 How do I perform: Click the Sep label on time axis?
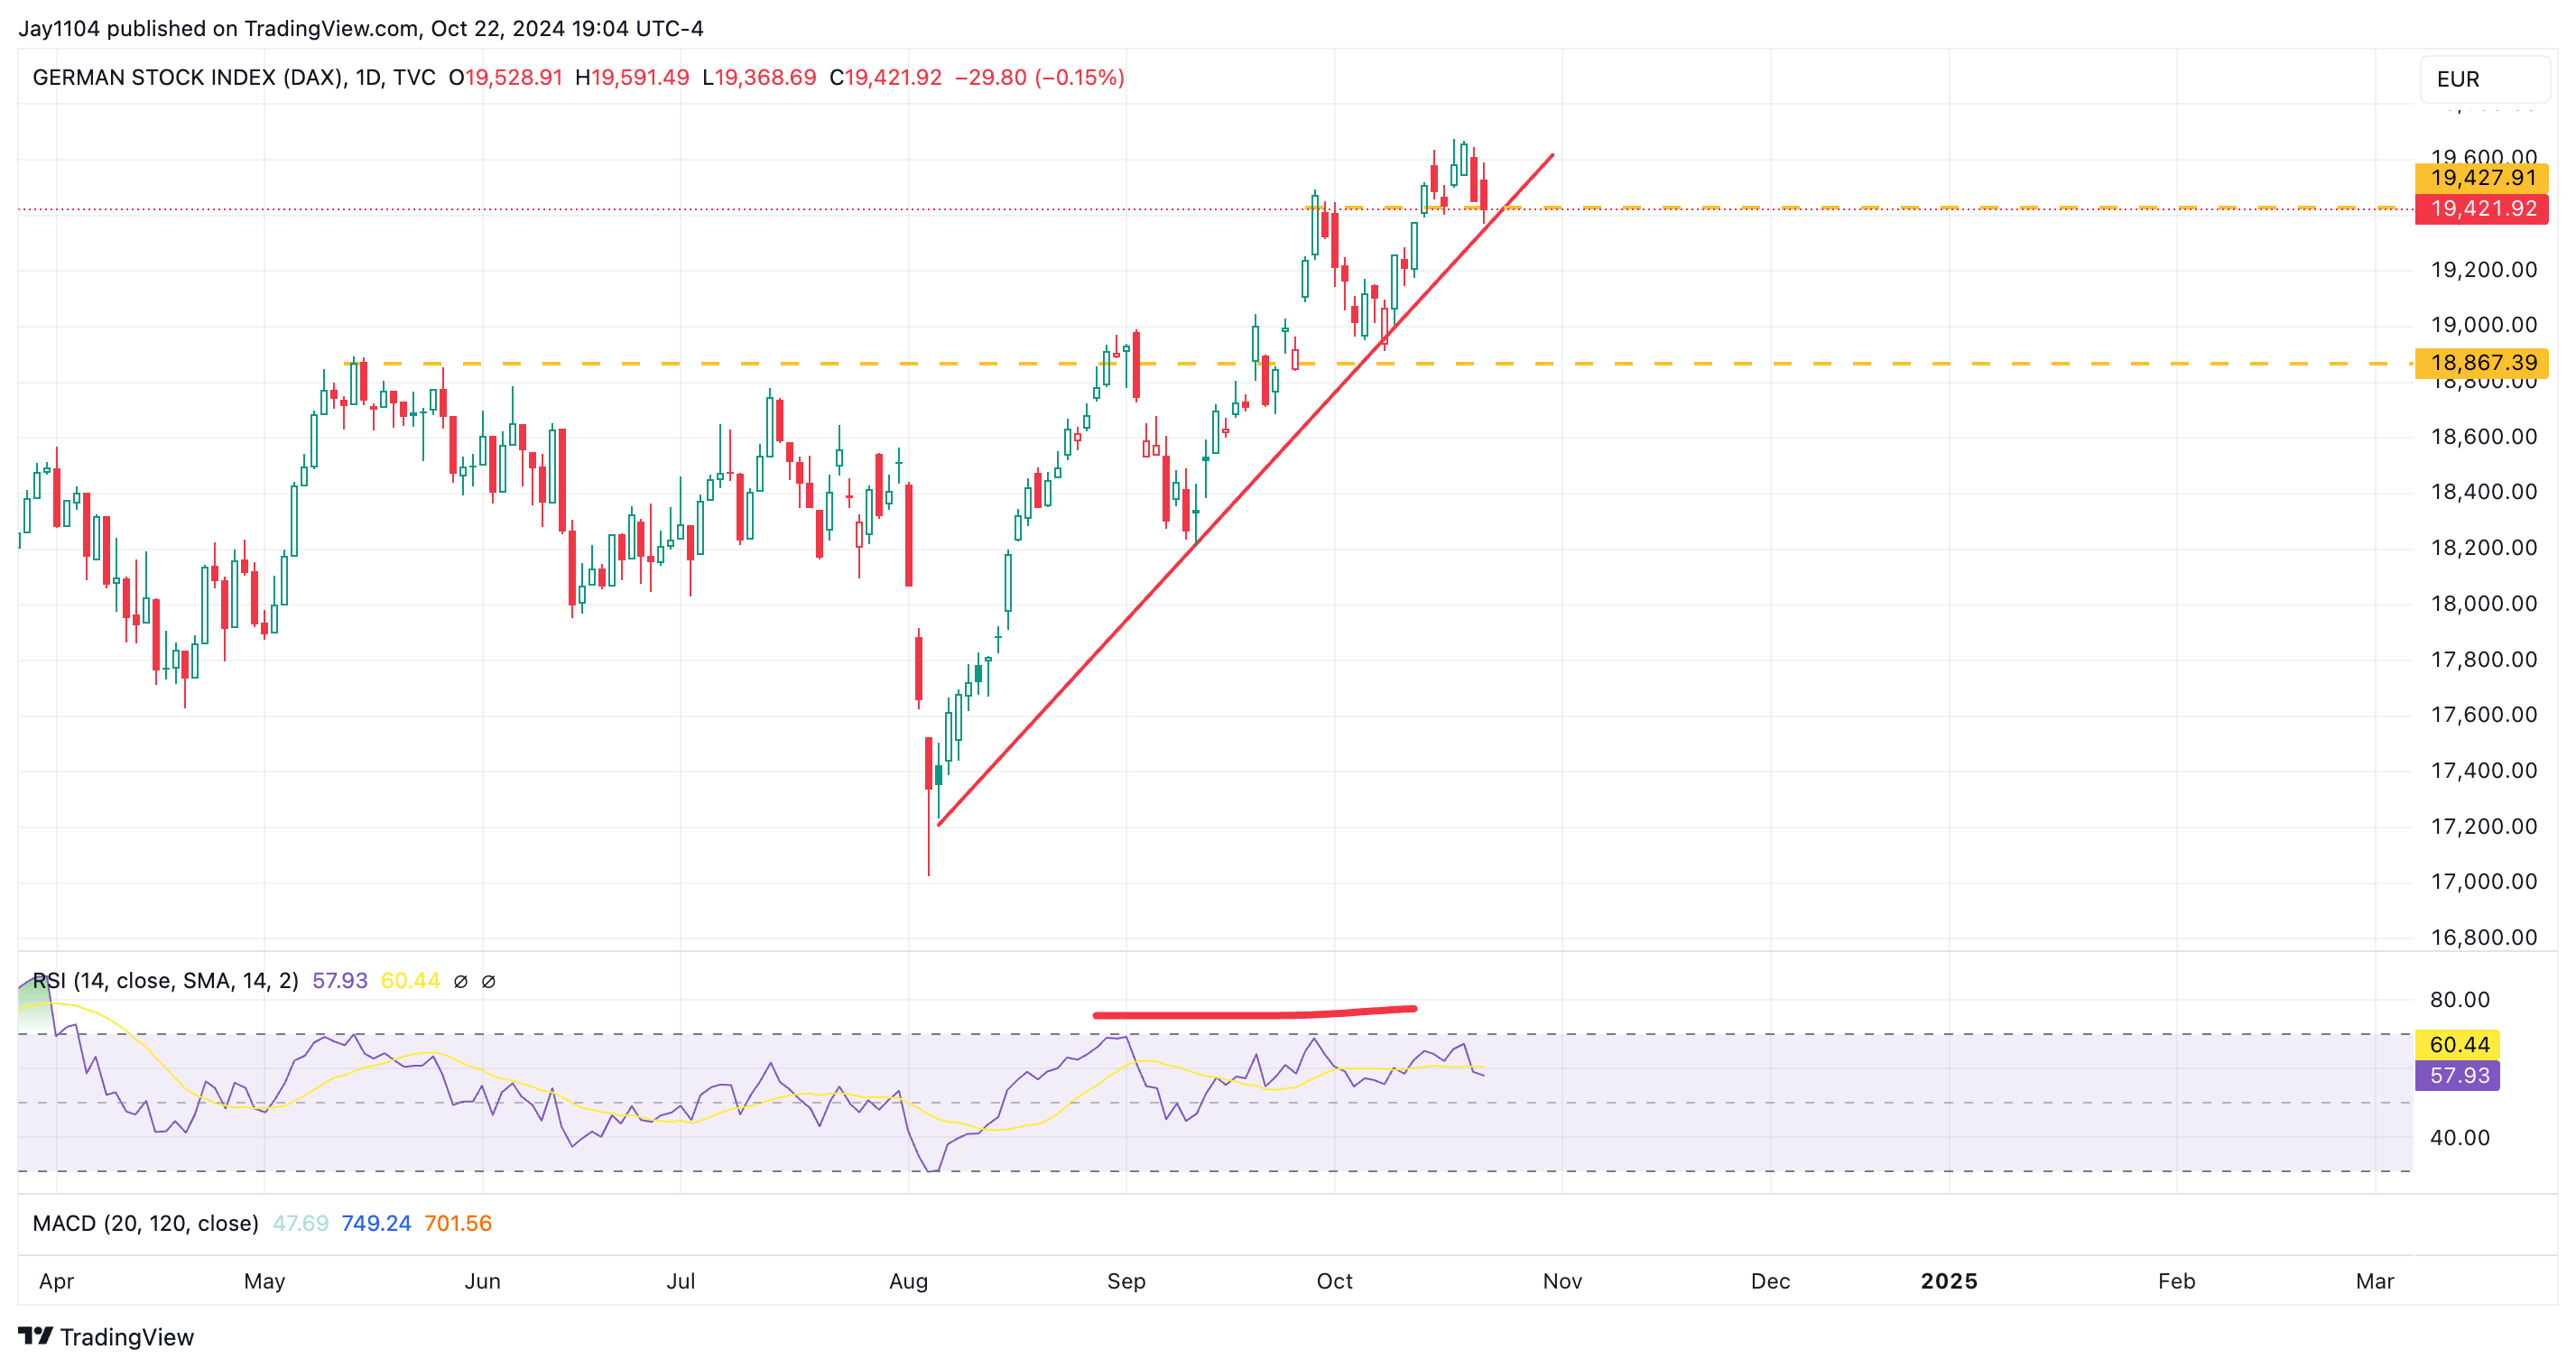pos(1126,1282)
